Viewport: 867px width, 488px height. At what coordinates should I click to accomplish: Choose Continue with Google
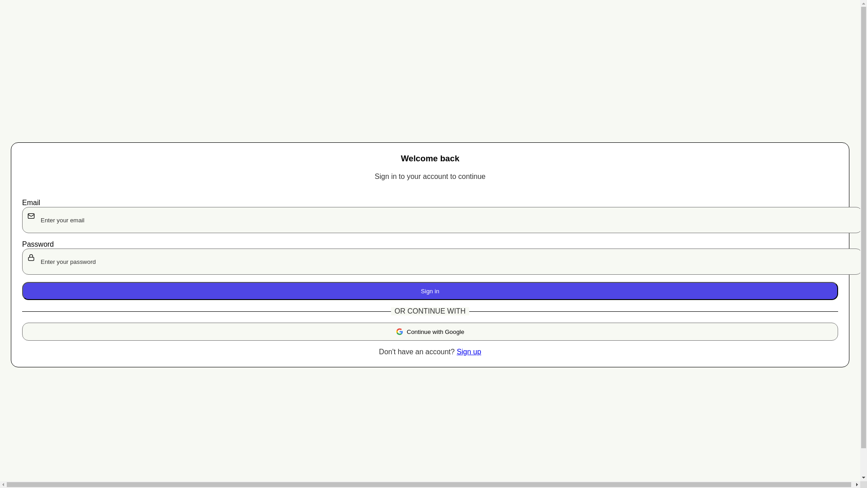[x=430, y=332]
